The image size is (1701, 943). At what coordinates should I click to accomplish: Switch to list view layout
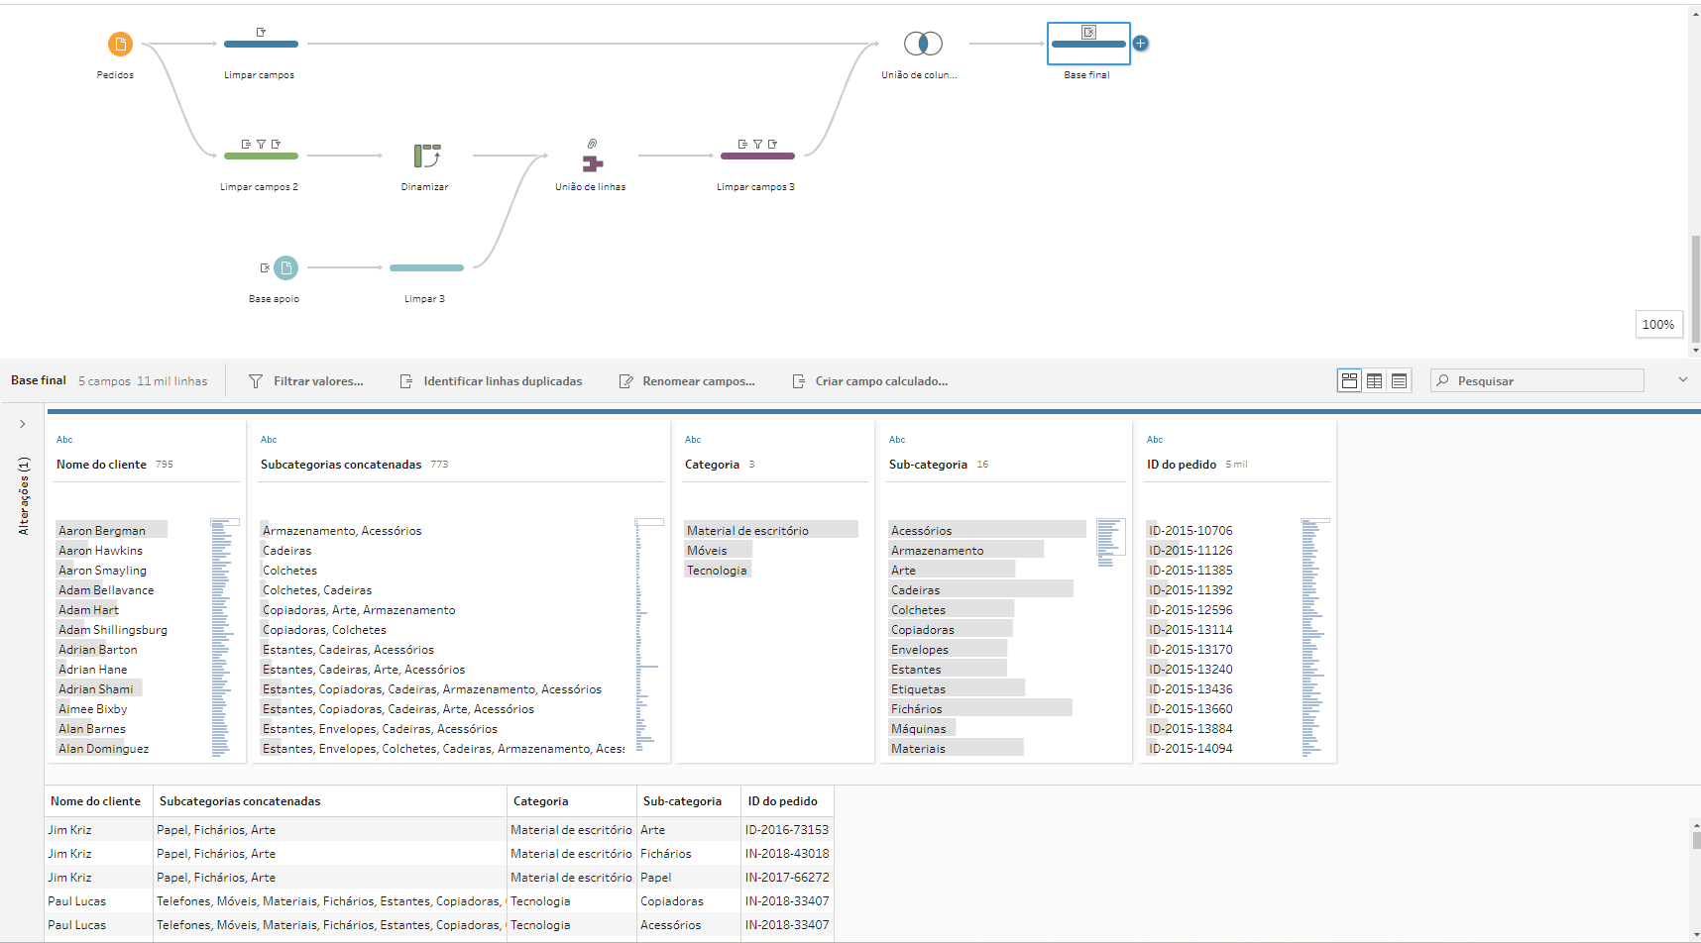[x=1399, y=381]
